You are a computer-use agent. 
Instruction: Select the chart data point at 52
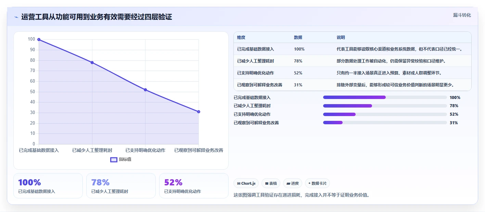coord(145,90)
